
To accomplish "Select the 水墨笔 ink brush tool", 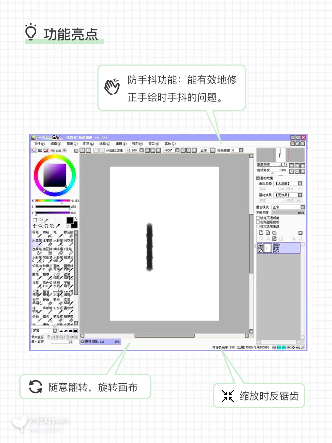I will (37, 243).
